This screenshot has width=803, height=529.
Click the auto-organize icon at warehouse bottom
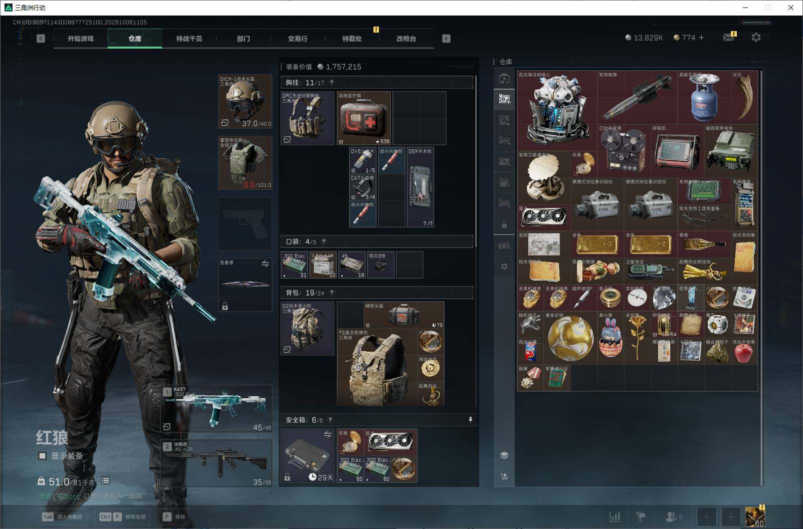coord(504,476)
